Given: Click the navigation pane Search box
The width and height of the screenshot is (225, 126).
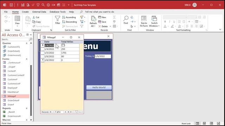Looking at the screenshot, I should [15, 39].
